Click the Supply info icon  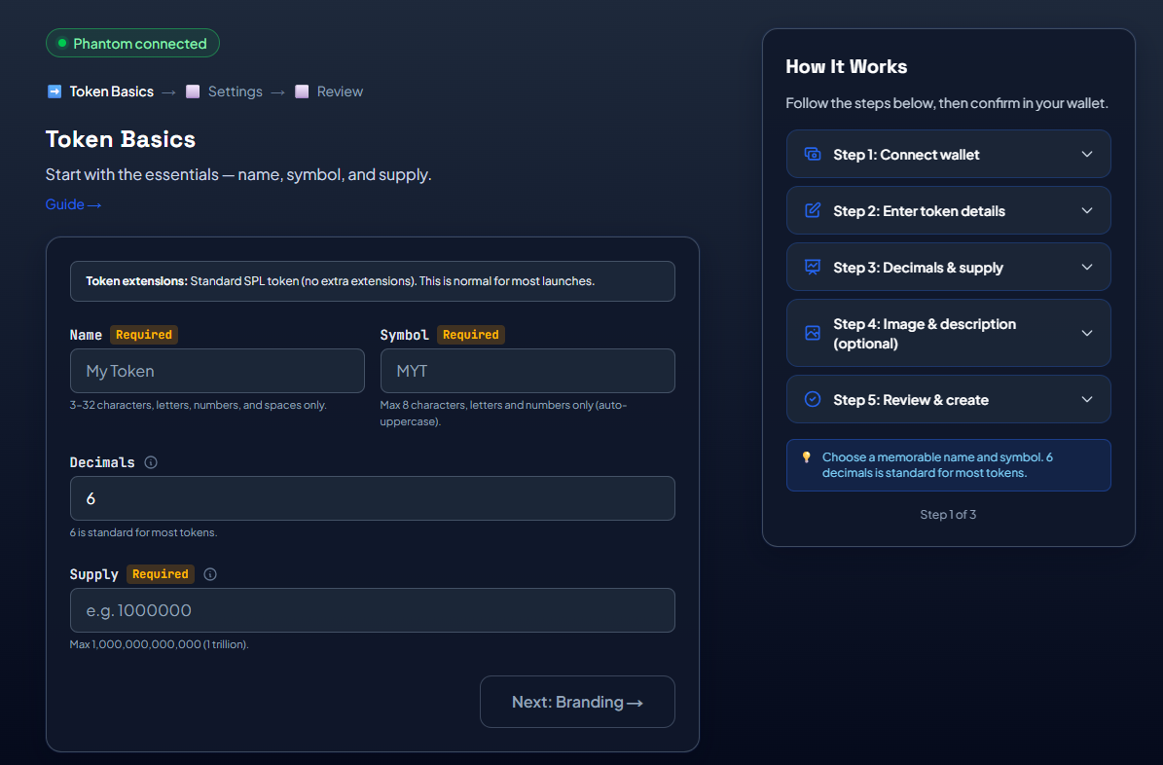209,574
